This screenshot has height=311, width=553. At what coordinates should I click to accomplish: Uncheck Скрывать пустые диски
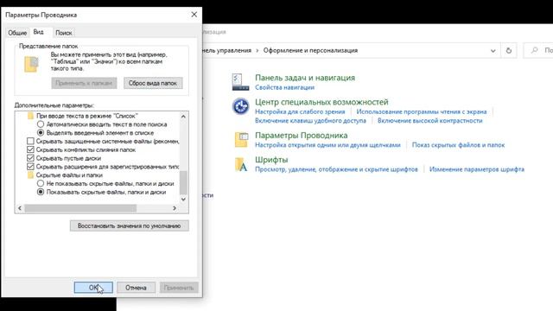click(x=31, y=158)
